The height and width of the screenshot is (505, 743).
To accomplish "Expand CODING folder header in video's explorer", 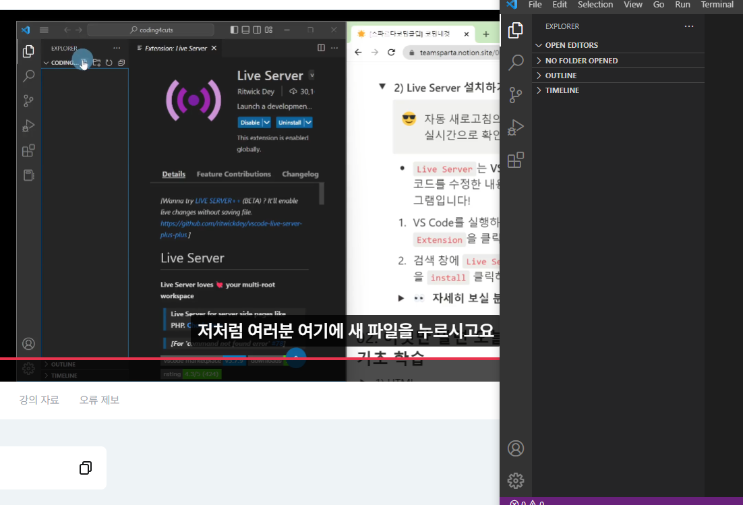I will point(61,63).
